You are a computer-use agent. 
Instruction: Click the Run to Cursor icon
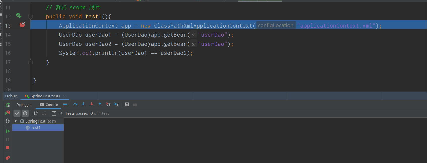coord(116,104)
